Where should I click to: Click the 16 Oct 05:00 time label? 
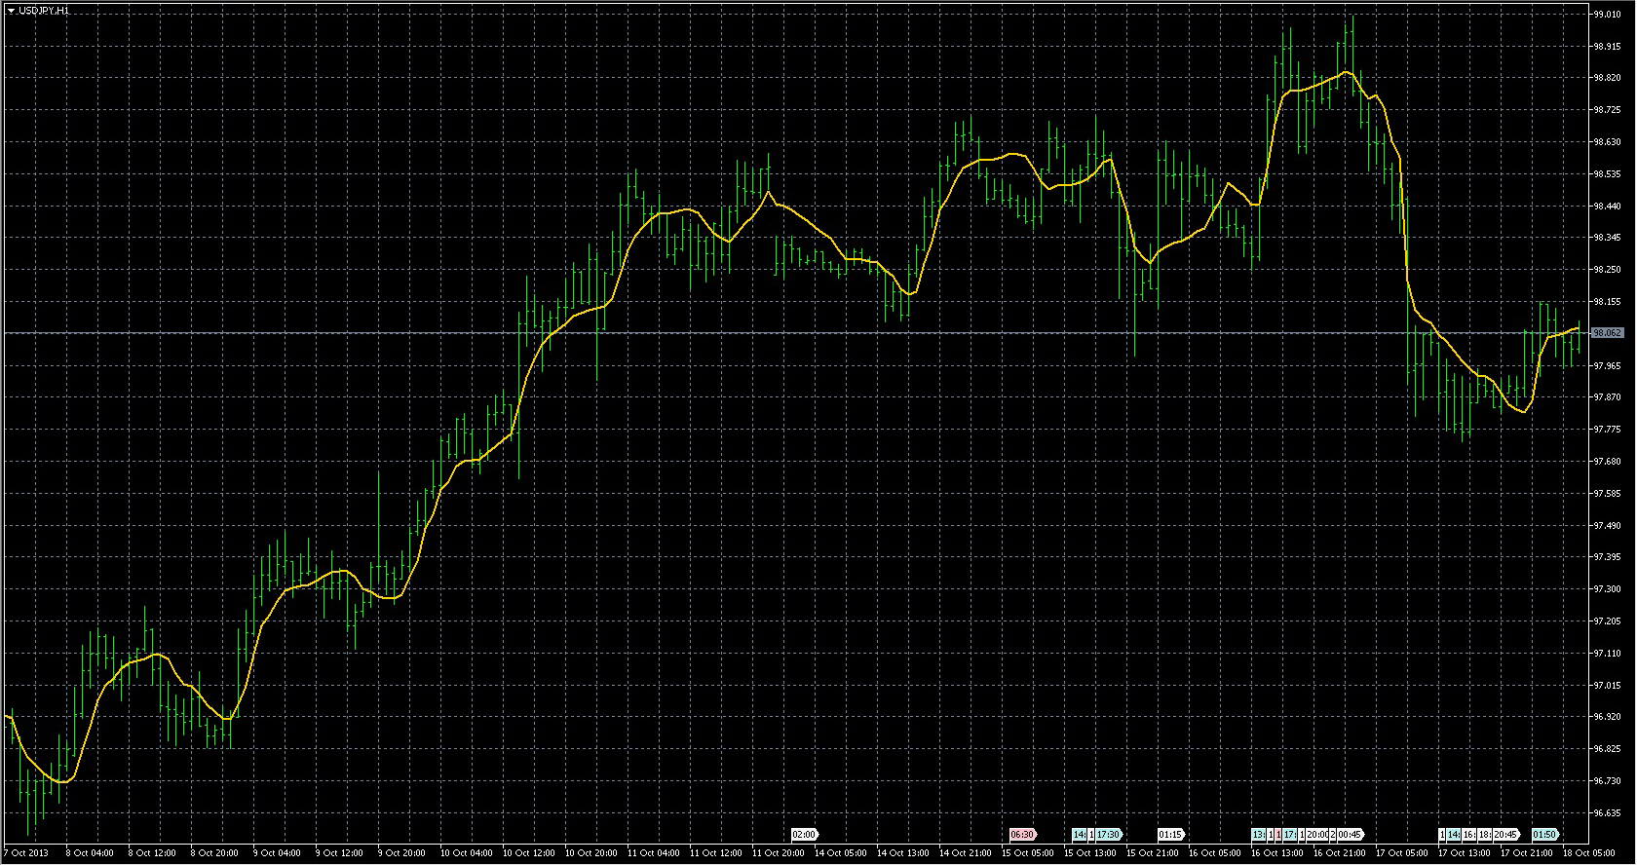[x=1215, y=853]
